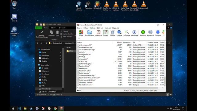This screenshot has height=111, width=197.
Task: Click Vložit (Paste) icon in Explorer ribbon
Action: point(58,34)
